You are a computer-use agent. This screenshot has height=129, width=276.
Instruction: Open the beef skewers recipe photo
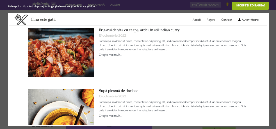coord(61,53)
